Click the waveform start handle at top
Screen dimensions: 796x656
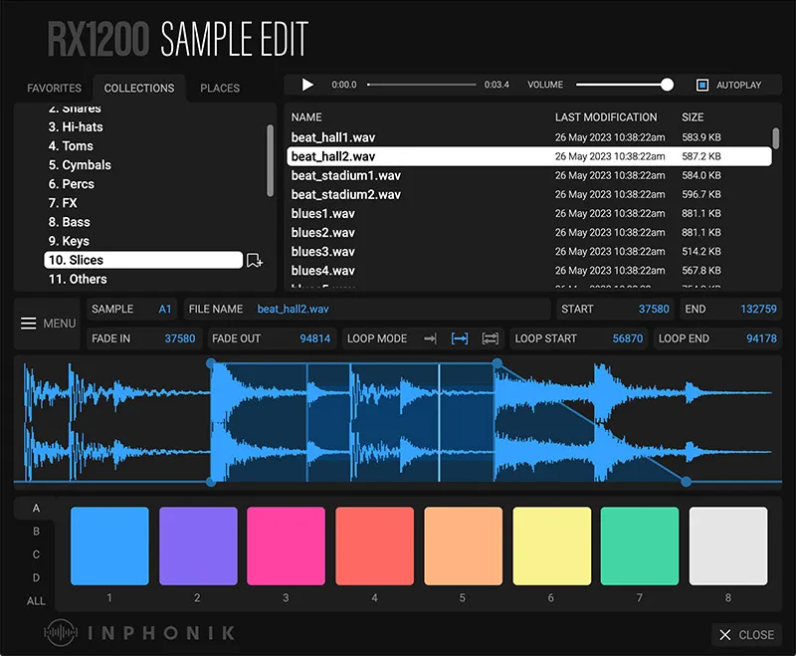click(x=211, y=363)
